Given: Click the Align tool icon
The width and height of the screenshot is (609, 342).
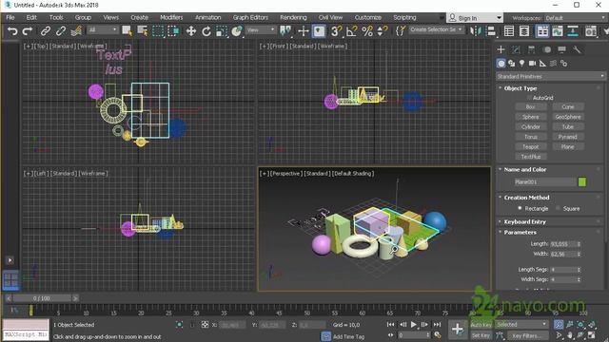Looking at the screenshot, I should (491, 31).
